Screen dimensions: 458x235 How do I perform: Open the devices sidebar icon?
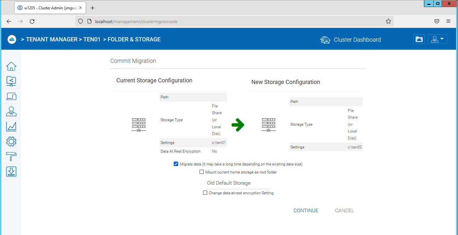pos(11,96)
